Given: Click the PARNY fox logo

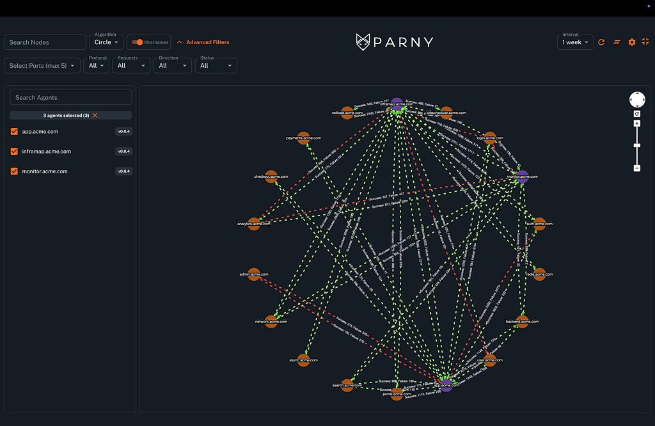Looking at the screenshot, I should click(363, 42).
